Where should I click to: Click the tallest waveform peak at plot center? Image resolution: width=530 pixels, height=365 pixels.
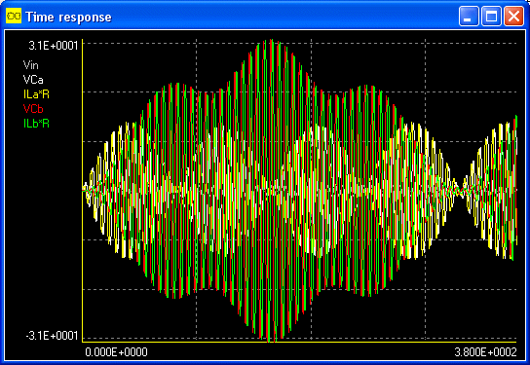[272, 41]
